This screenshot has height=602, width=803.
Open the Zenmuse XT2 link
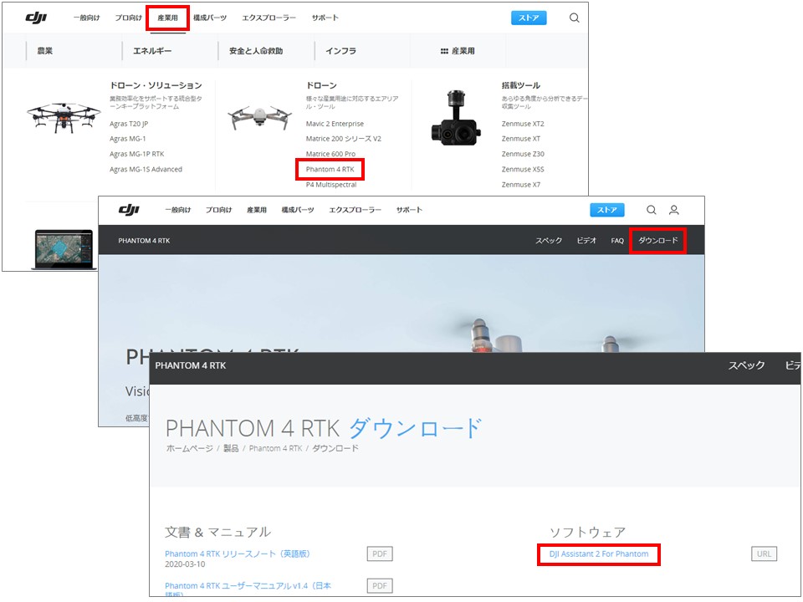click(x=523, y=124)
